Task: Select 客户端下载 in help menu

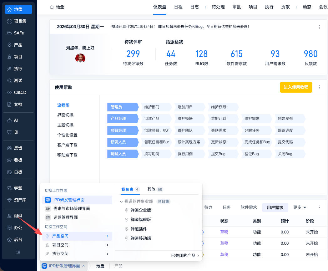Action: click(67, 145)
